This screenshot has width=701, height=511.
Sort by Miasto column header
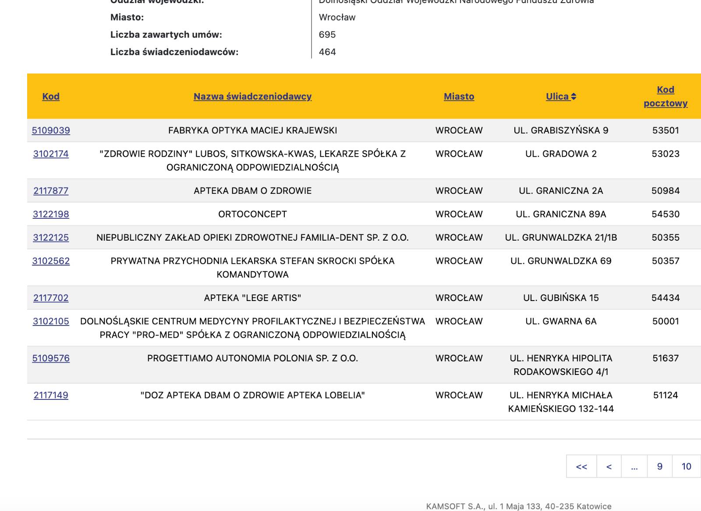click(x=459, y=96)
